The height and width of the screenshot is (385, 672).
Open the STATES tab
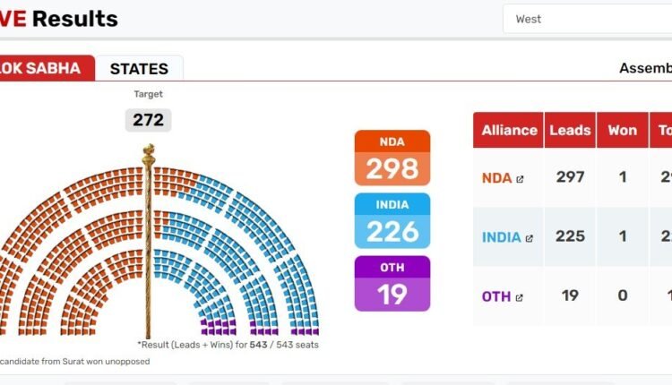(139, 69)
